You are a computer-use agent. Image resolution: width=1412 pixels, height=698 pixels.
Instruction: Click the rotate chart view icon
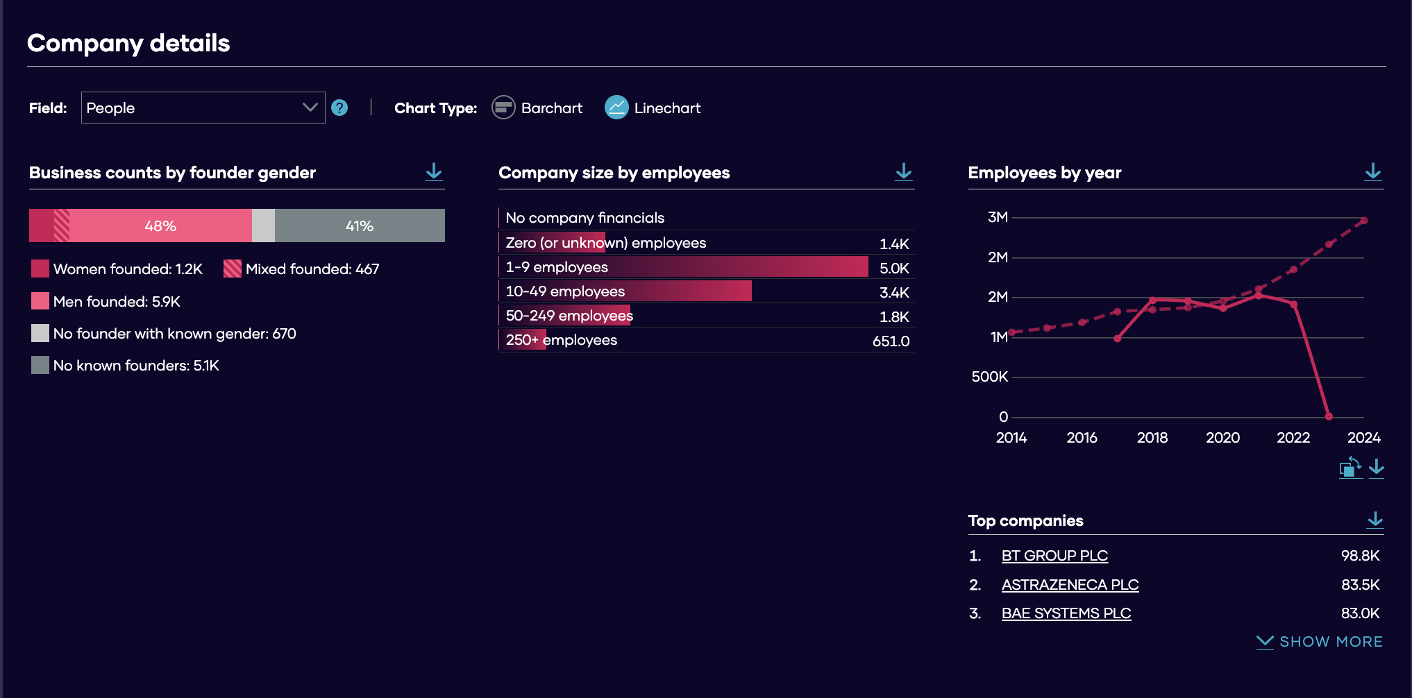pos(1350,468)
